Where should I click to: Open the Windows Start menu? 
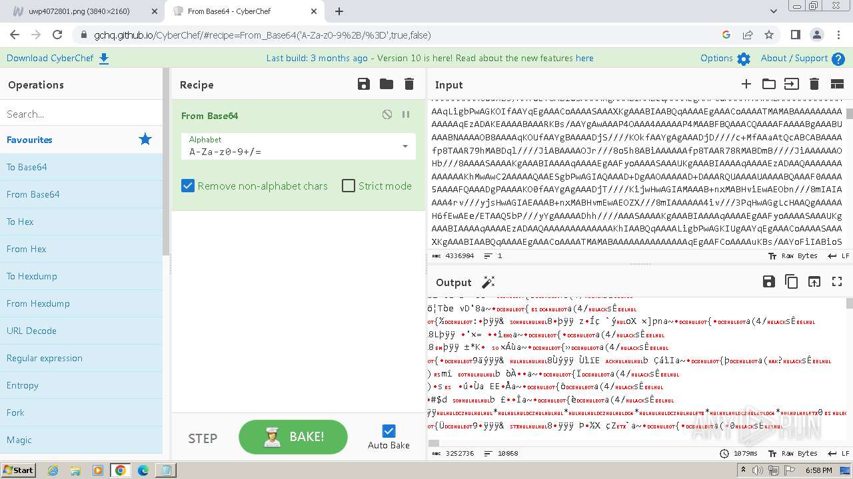tap(18, 470)
